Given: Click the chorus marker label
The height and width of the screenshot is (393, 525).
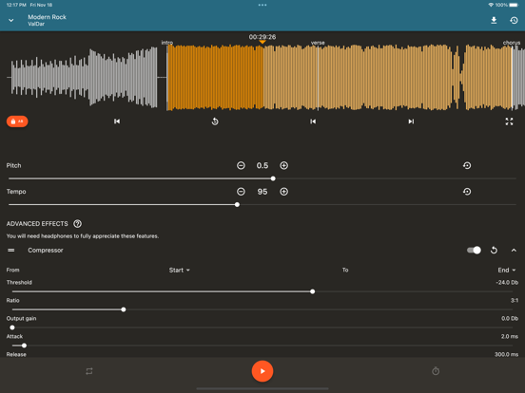Looking at the screenshot, I should click(512, 43).
